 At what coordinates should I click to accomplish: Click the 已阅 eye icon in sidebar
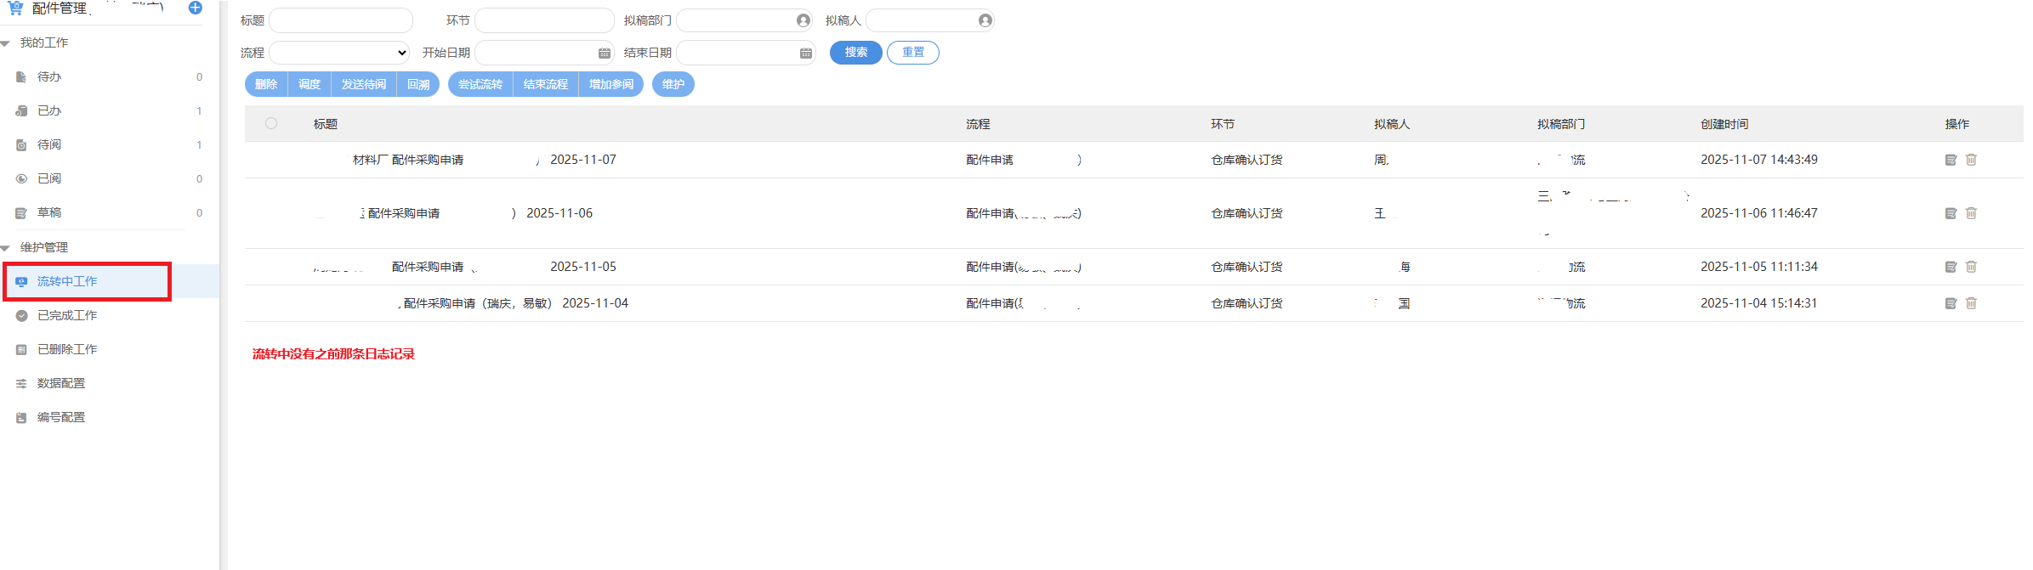(x=21, y=178)
